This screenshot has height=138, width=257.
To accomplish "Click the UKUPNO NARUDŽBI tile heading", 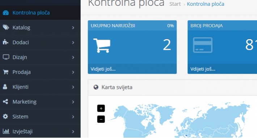I will [113, 26].
